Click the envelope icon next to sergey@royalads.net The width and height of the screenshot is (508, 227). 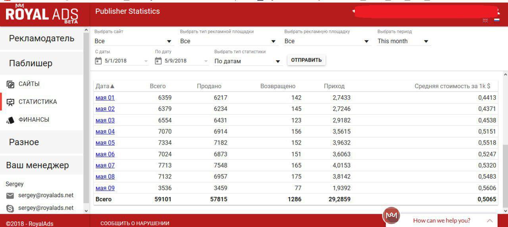point(10,196)
